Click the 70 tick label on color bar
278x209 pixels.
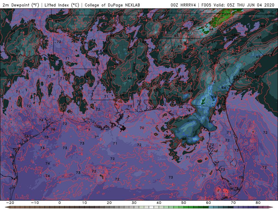[233, 203]
